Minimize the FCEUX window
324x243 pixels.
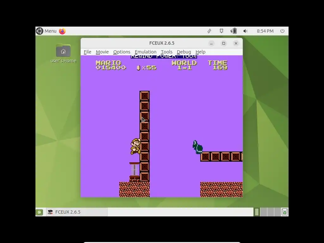pyautogui.click(x=211, y=43)
